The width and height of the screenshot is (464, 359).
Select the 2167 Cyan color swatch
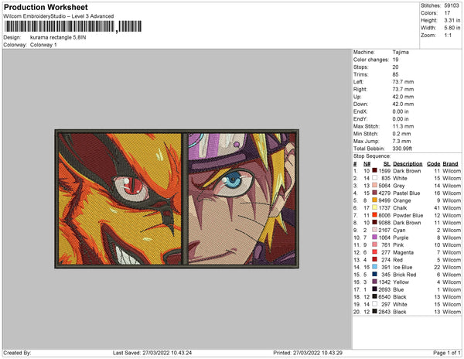tap(374, 230)
